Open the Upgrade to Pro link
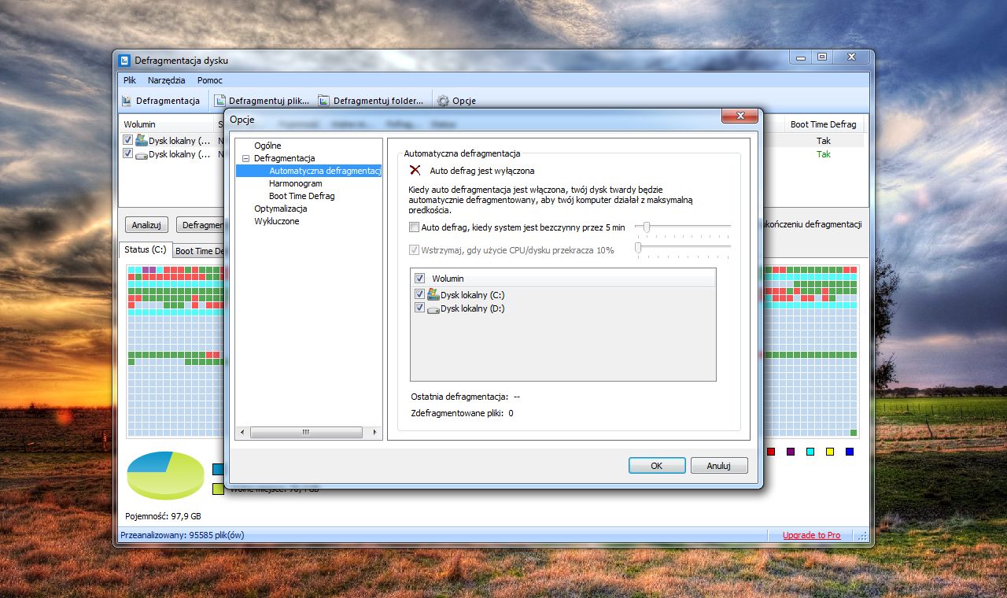This screenshot has width=1007, height=598. click(811, 535)
